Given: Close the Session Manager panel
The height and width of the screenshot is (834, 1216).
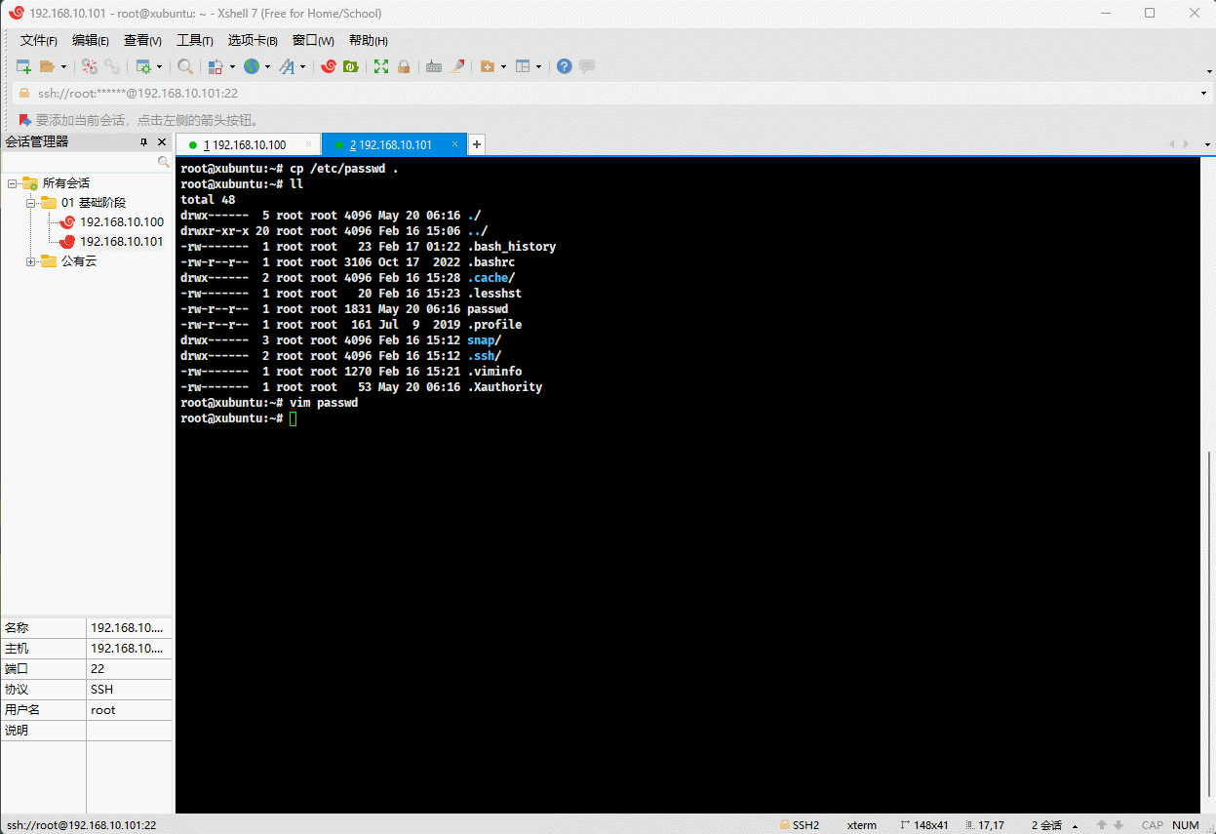Looking at the screenshot, I should click(163, 142).
